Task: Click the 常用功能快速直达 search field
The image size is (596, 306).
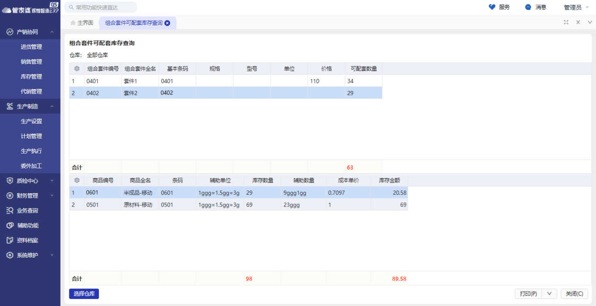Action: 100,7
